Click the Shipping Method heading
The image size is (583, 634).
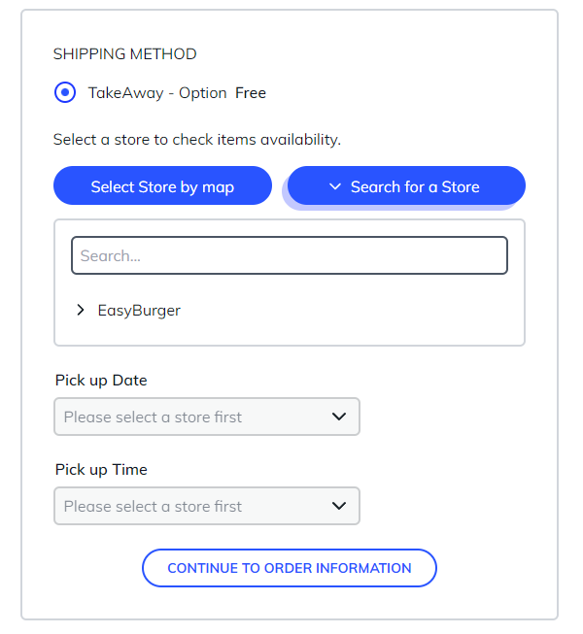coord(124,54)
